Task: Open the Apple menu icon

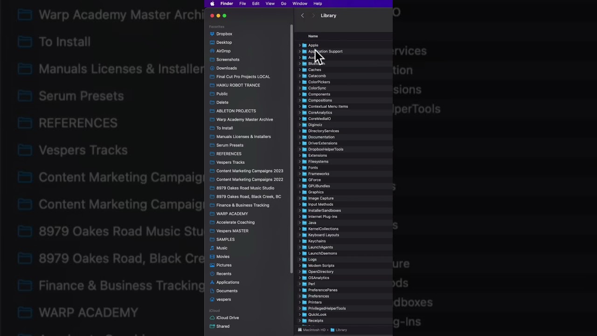Action: 212,4
